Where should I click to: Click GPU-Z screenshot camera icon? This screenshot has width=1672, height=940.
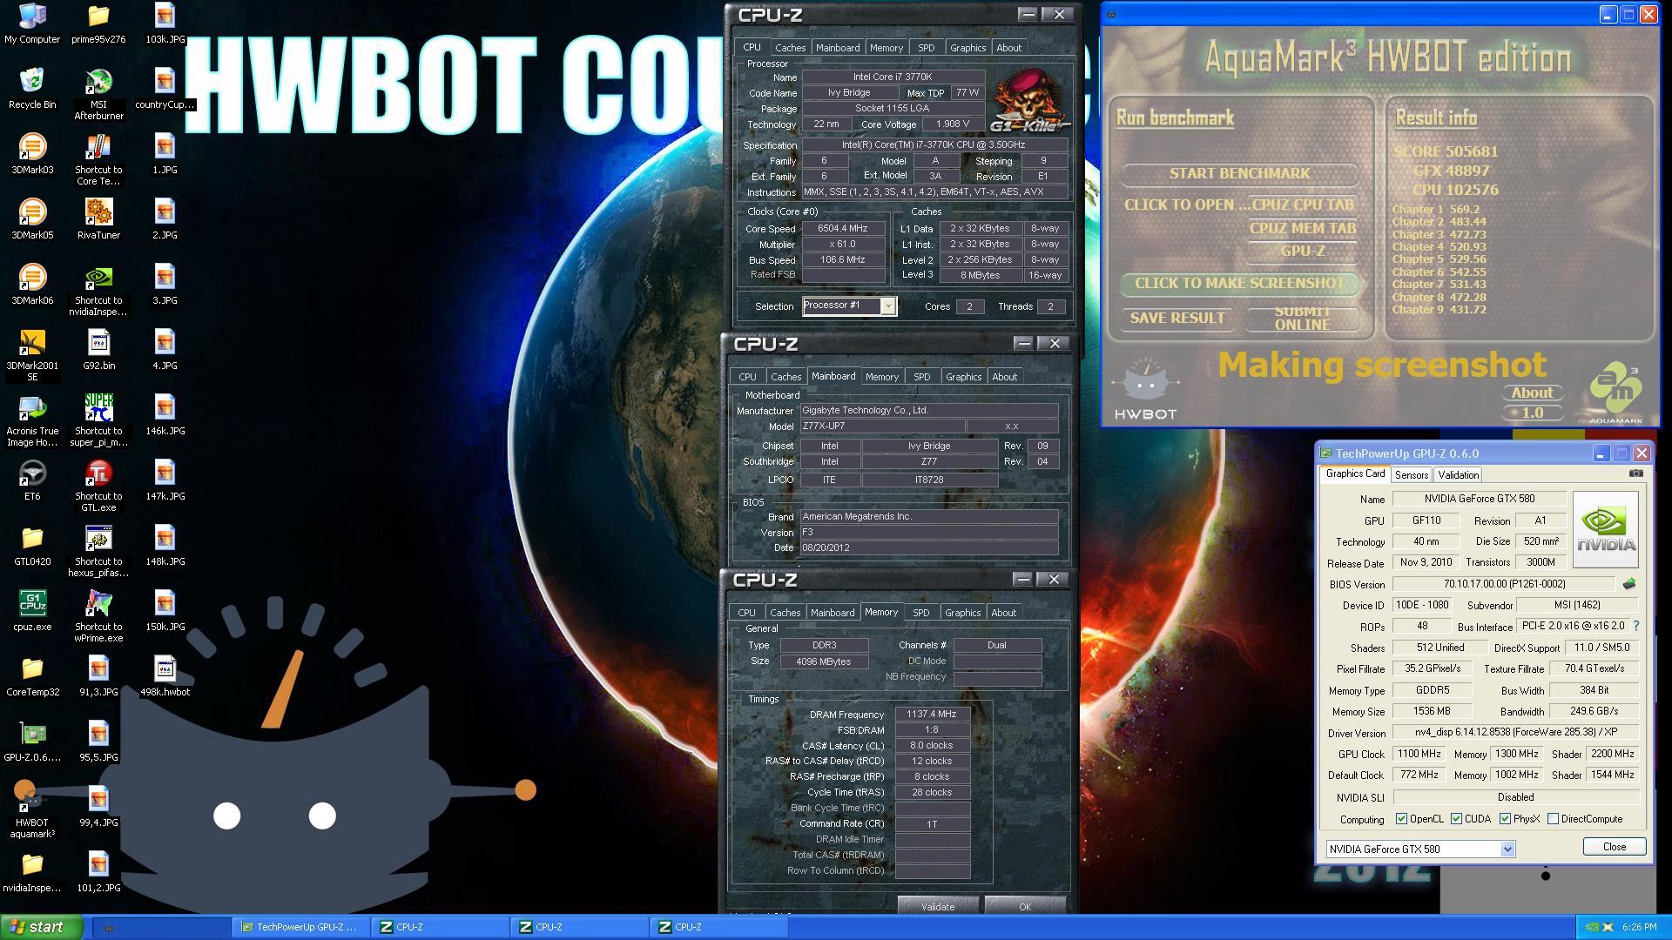(1635, 473)
